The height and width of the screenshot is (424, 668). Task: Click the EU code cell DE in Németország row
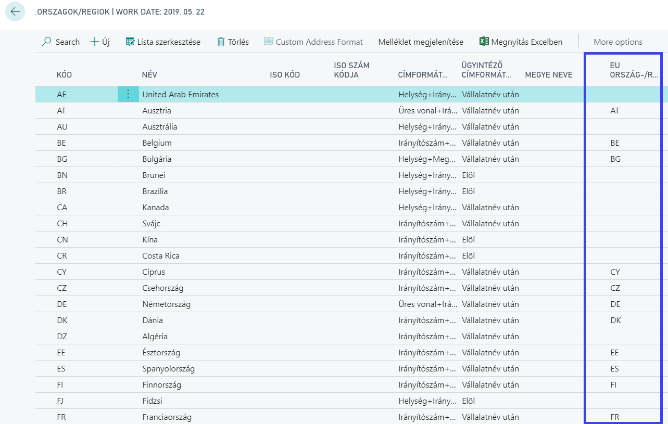pos(615,304)
